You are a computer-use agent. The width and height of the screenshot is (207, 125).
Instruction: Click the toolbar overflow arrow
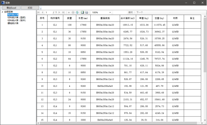tap(41, 9)
